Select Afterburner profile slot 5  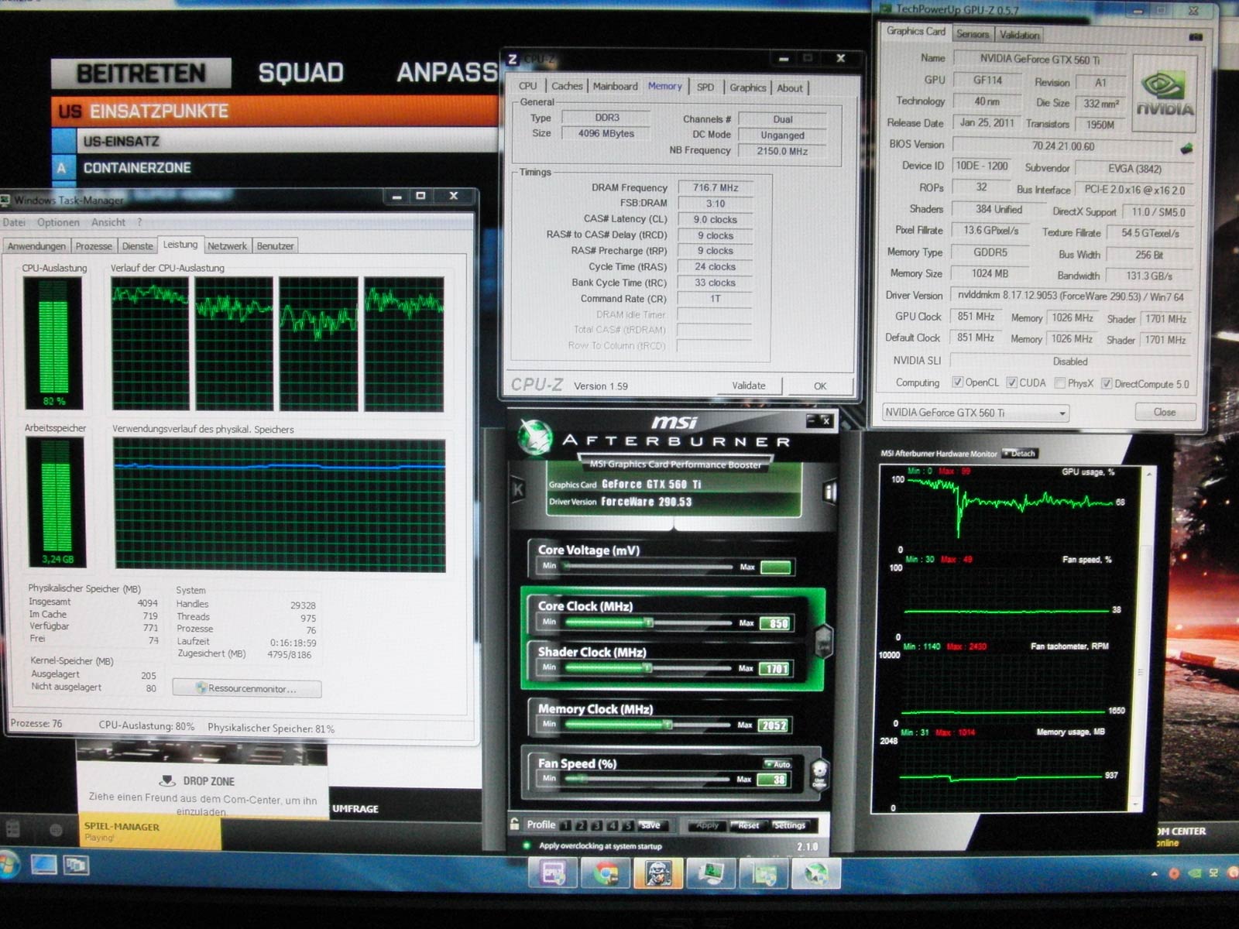(x=628, y=825)
